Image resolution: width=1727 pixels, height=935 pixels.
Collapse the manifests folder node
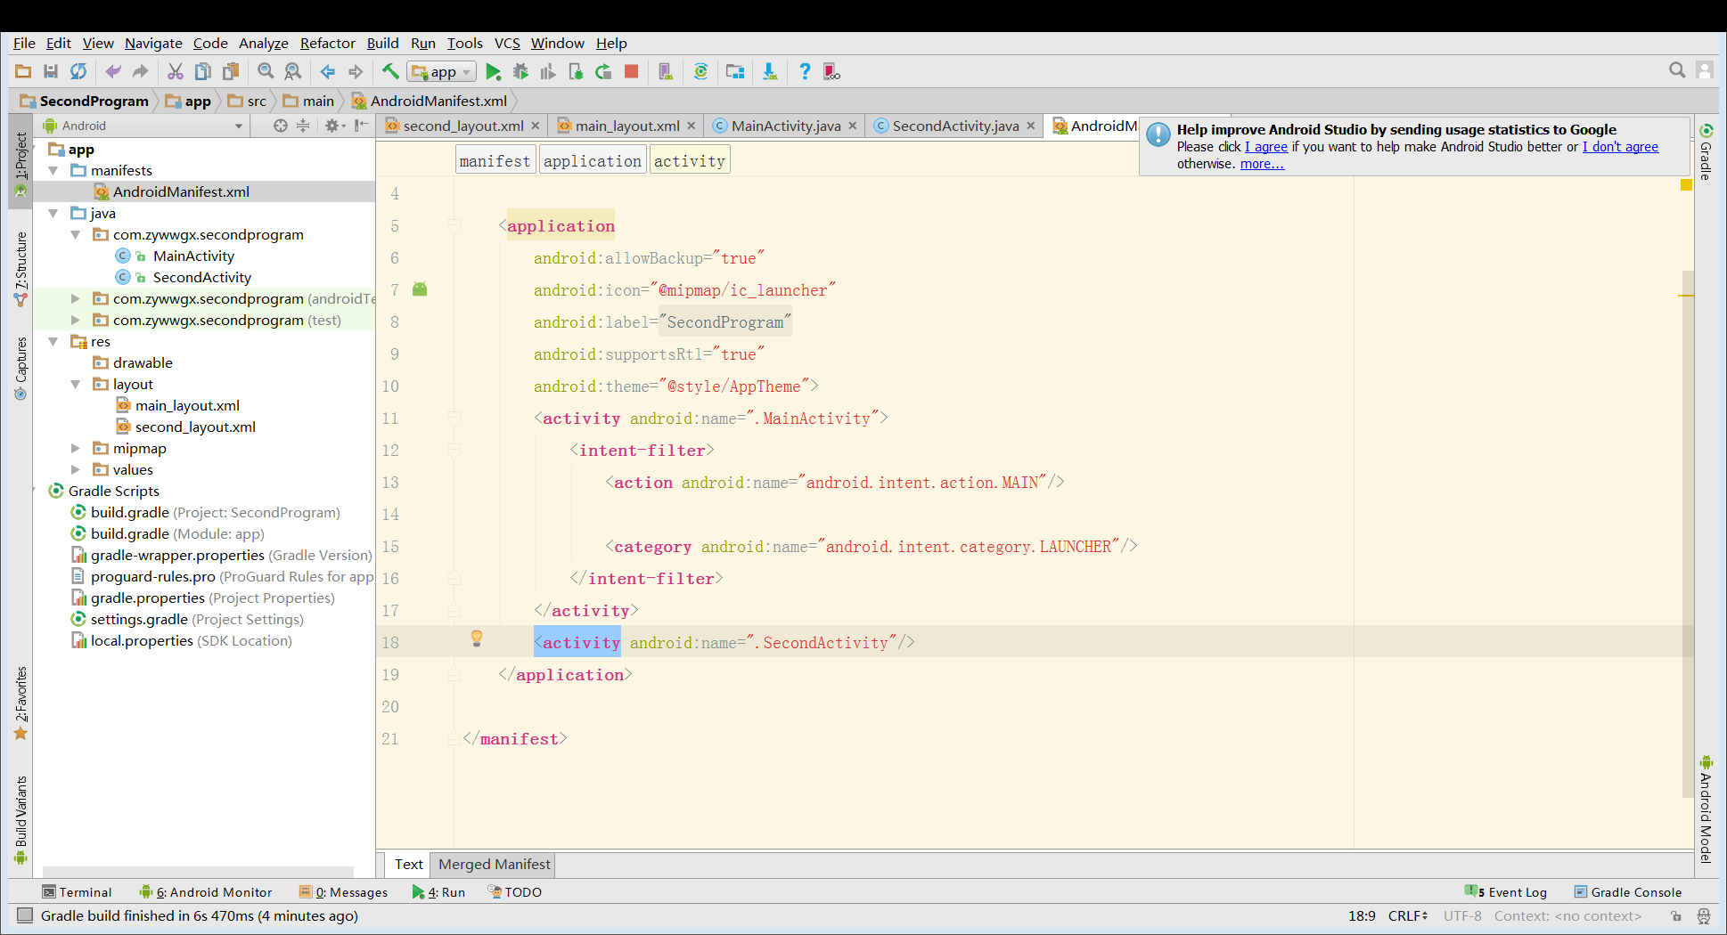click(x=53, y=171)
